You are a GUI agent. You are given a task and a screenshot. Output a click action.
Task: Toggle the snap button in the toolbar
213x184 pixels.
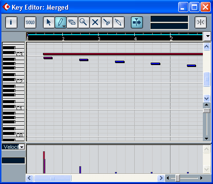click(x=200, y=22)
